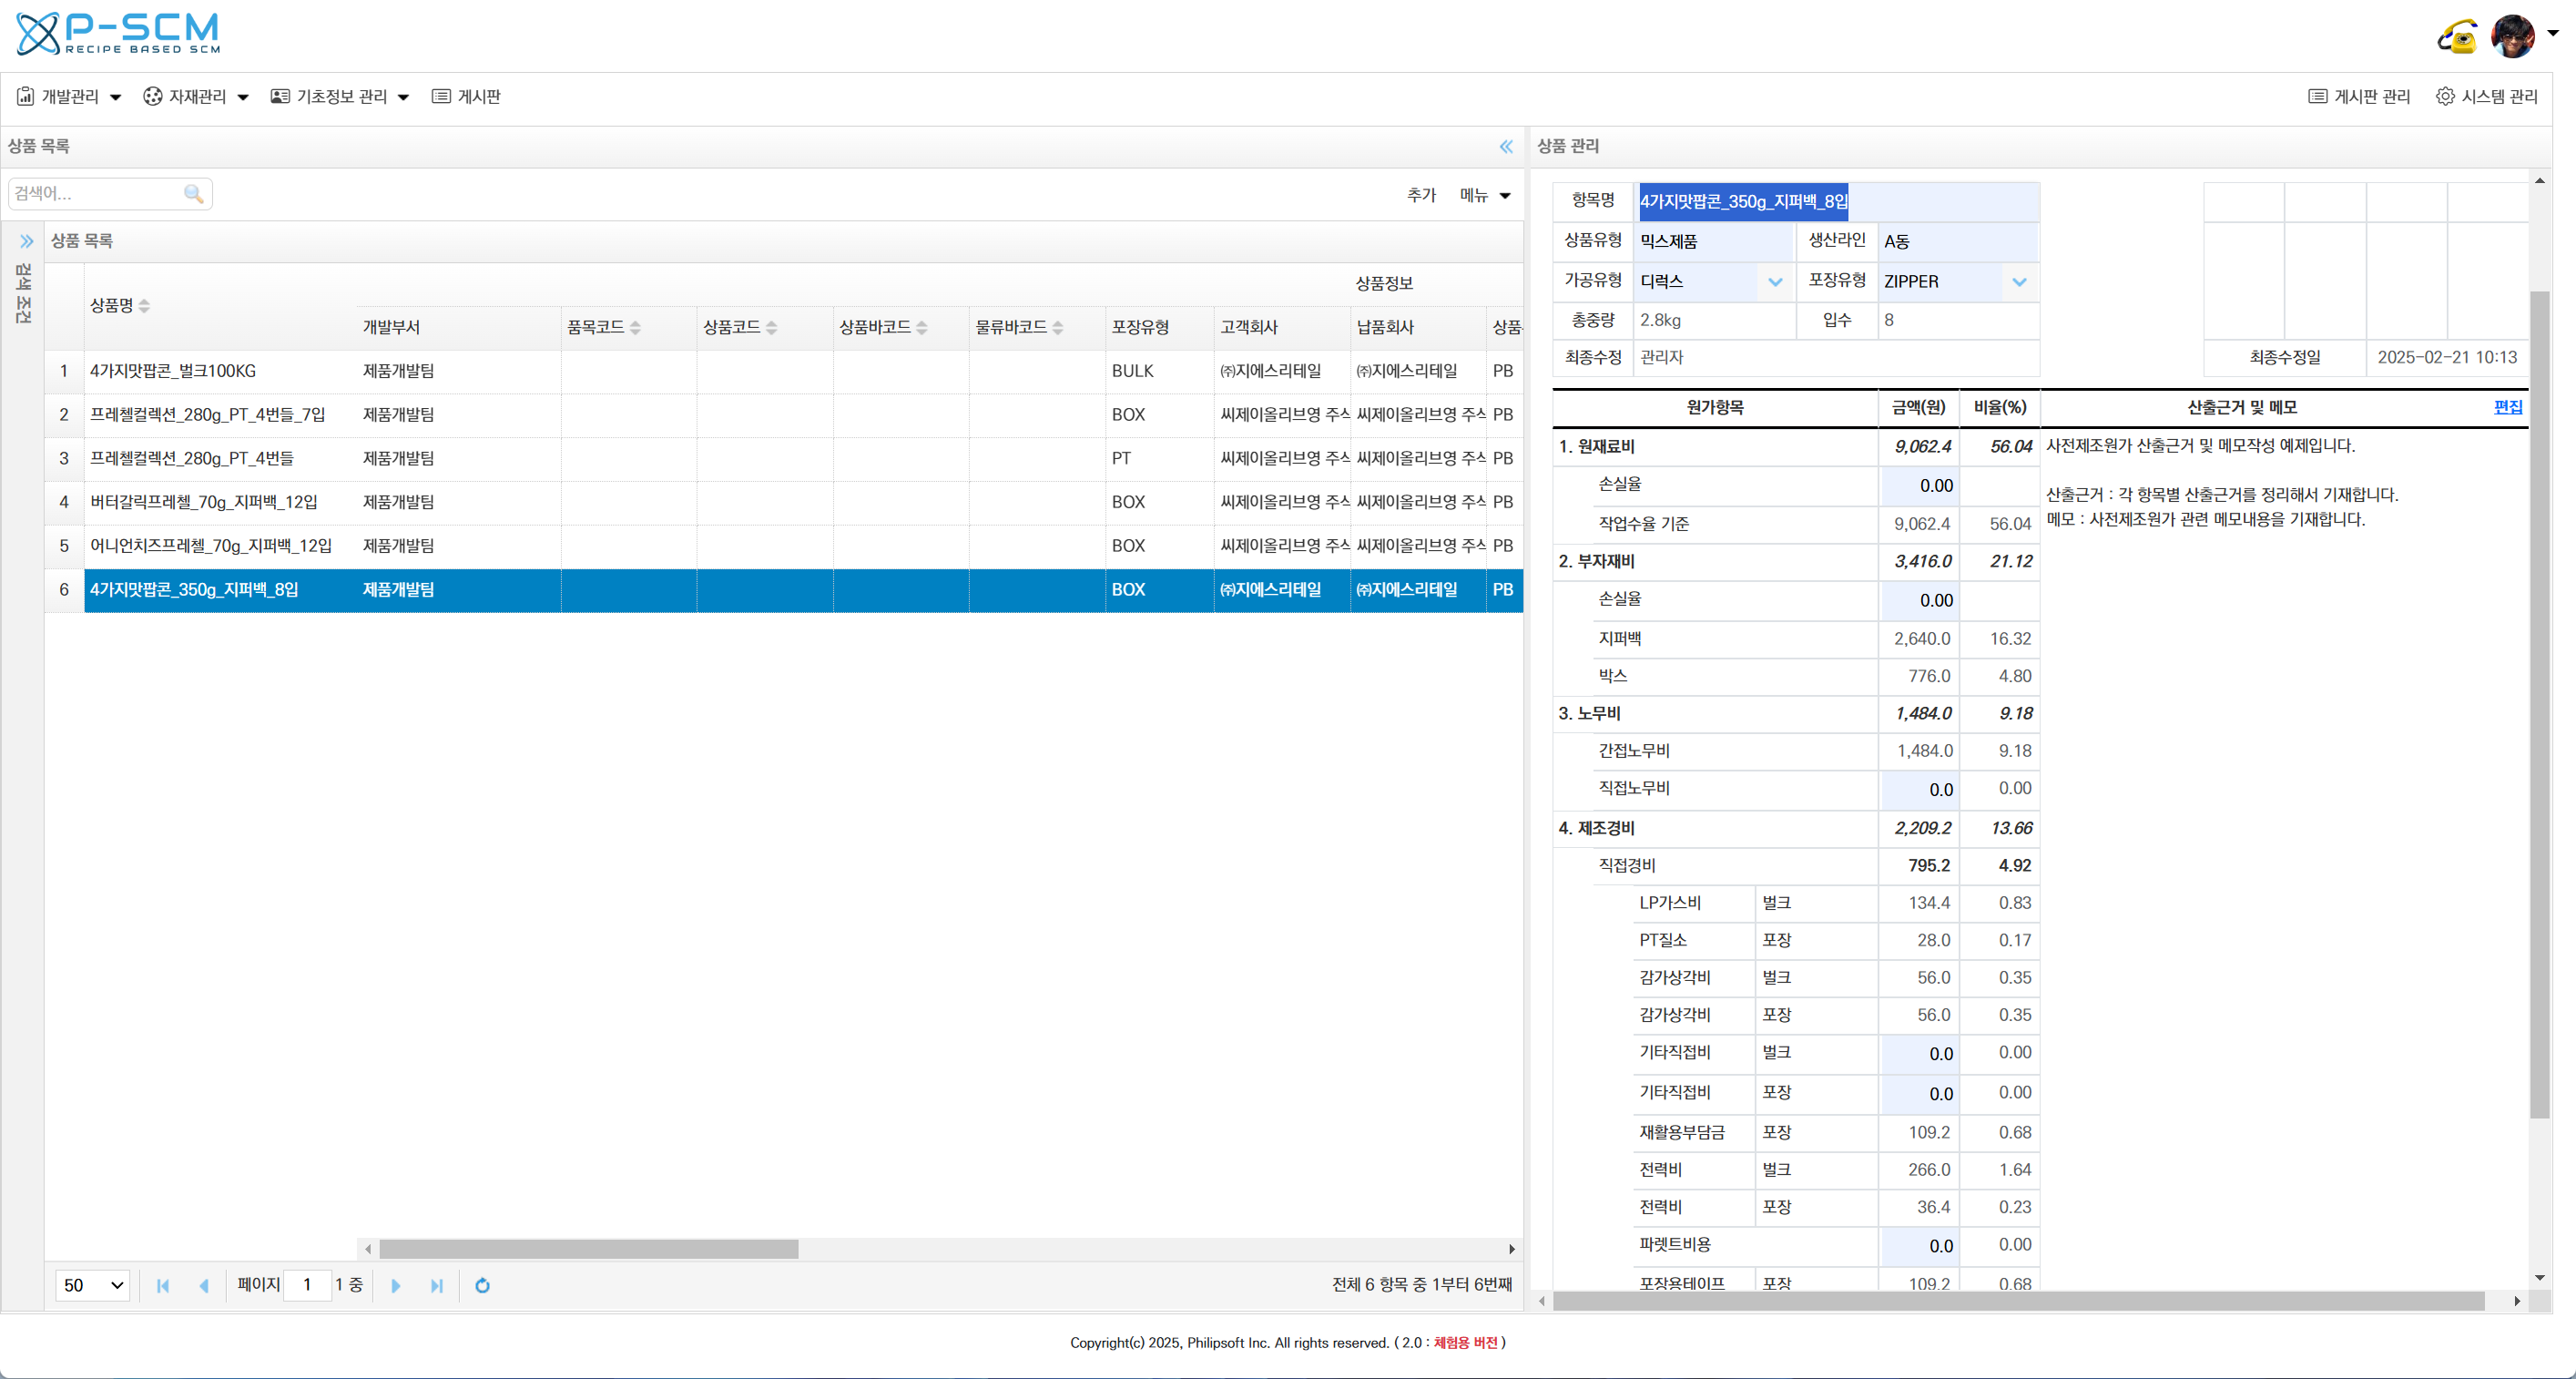
Task: Open the 기초정보 관리 menu
Action: pyautogui.click(x=340, y=97)
